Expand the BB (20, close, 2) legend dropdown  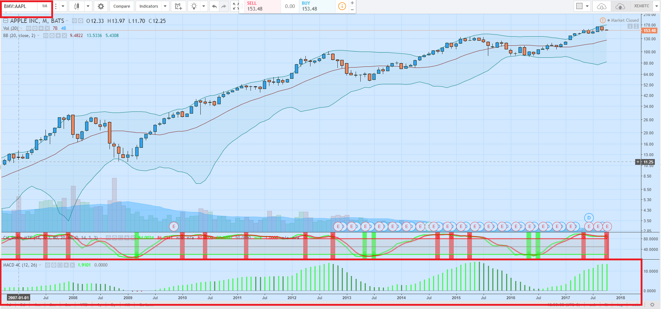39,36
